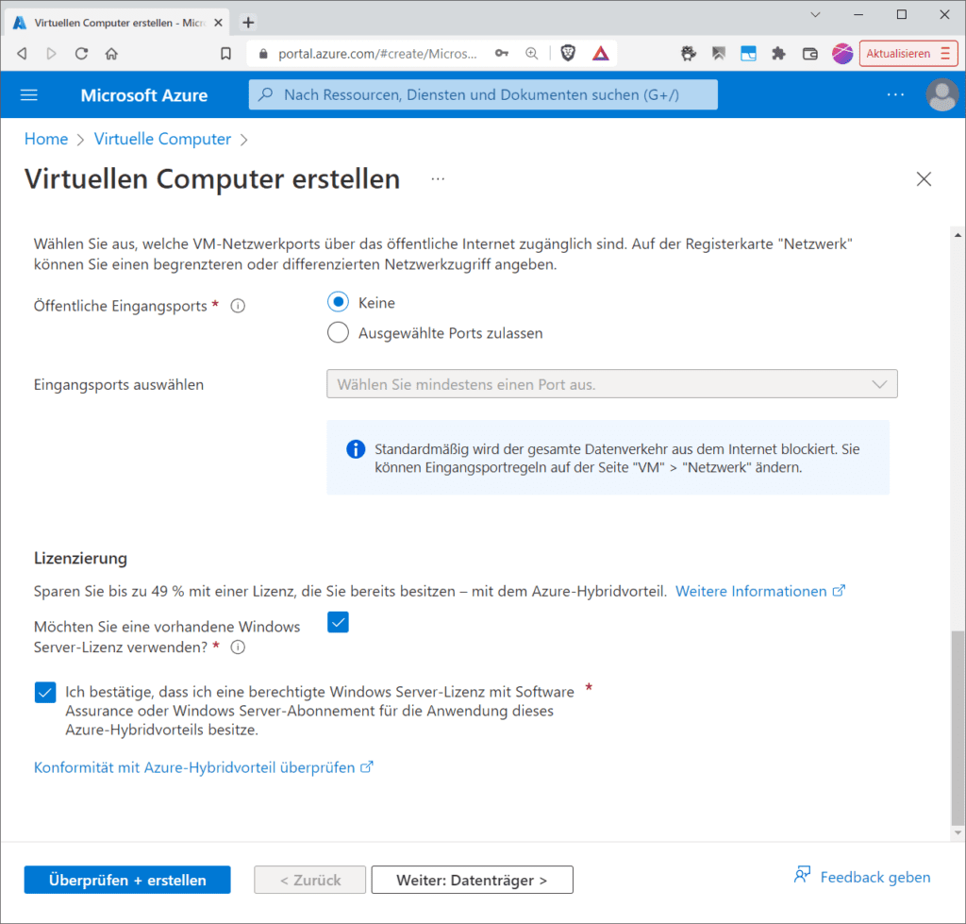This screenshot has width=966, height=924.
Task: Open the Azure account avatar
Action: pos(942,95)
